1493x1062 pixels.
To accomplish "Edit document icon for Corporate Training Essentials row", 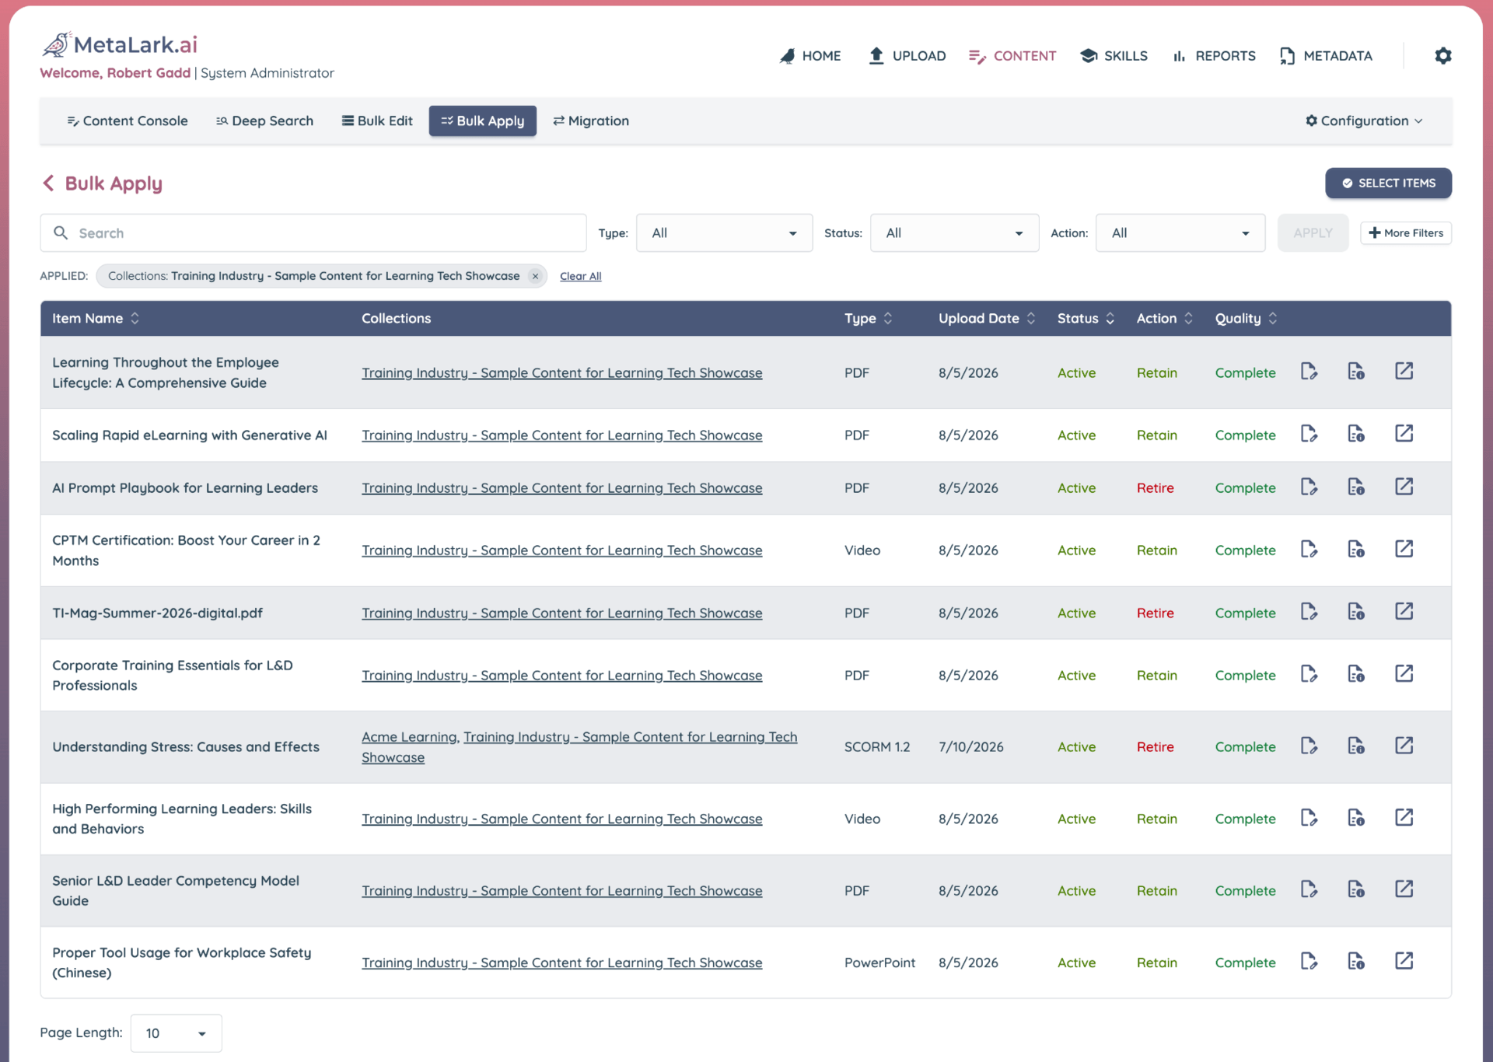I will click(x=1309, y=674).
